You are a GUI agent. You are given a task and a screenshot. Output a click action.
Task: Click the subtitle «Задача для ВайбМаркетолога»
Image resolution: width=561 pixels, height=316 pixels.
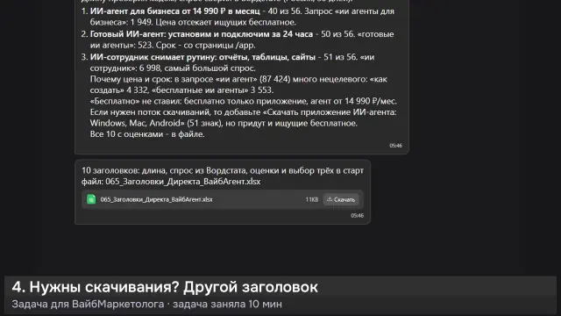88,305
